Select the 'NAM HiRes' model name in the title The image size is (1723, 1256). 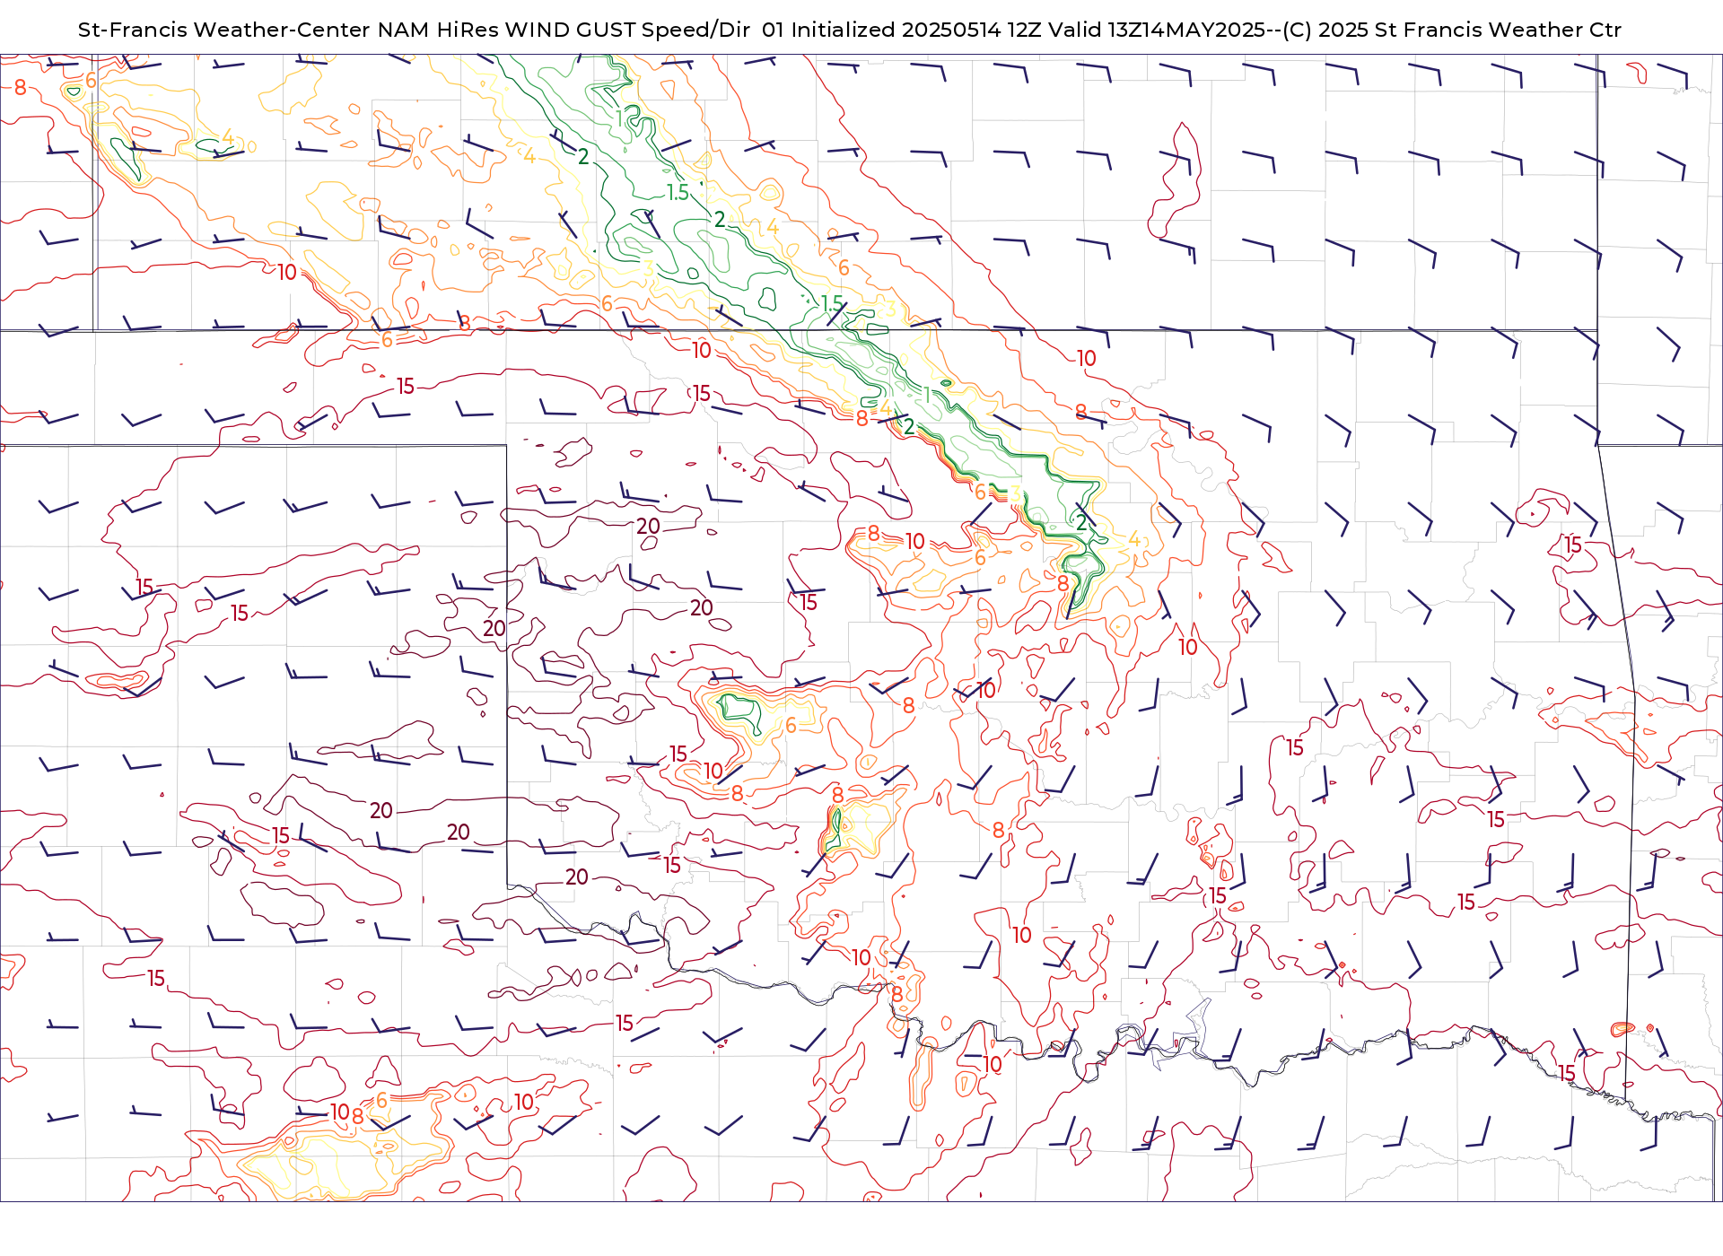pos(438,30)
